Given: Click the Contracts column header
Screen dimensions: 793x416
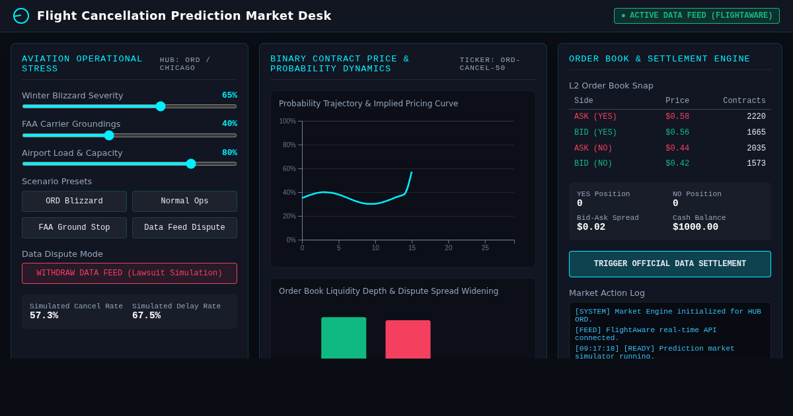Looking at the screenshot, I should (744, 101).
